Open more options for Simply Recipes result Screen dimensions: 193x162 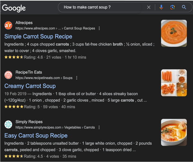tap(99, 128)
